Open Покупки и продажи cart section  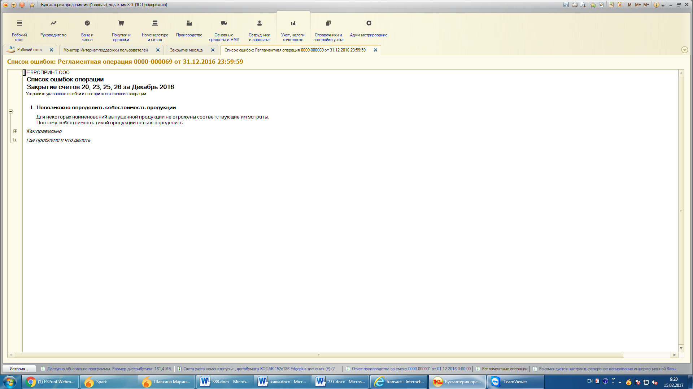click(x=121, y=28)
